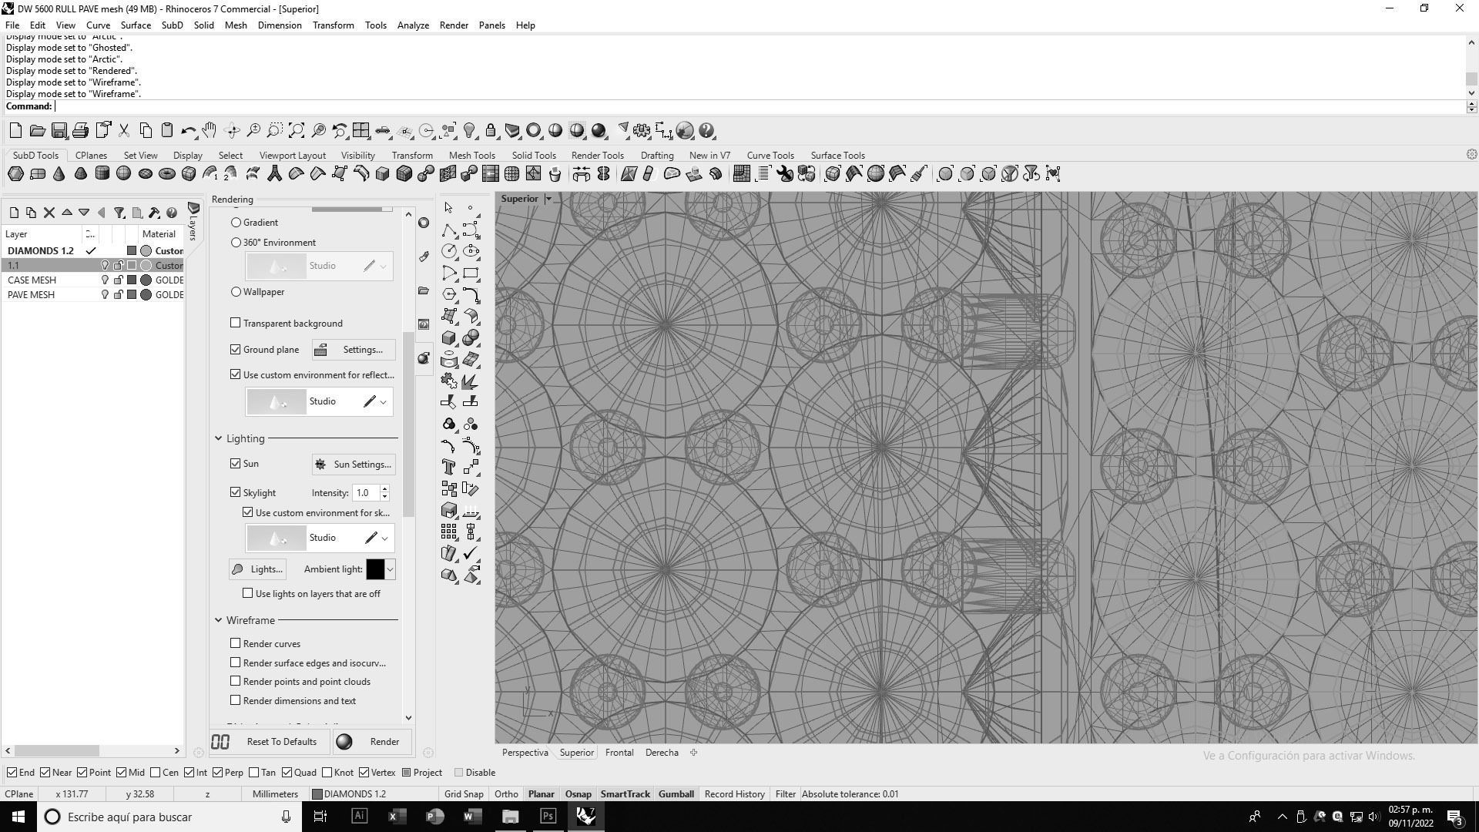Image resolution: width=1479 pixels, height=832 pixels.
Task: Select the Gradient background radio button
Action: [x=236, y=223]
